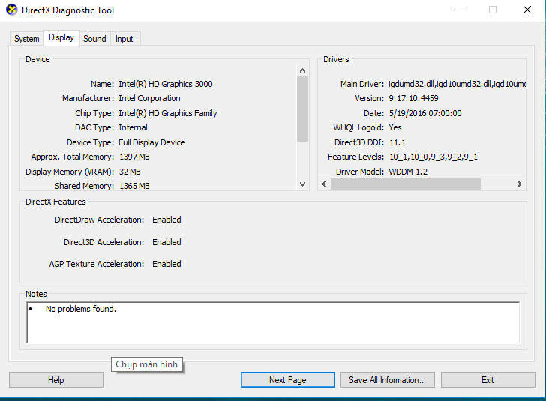Click the Help button
Image resolution: width=546 pixels, height=401 pixels.
coord(56,380)
